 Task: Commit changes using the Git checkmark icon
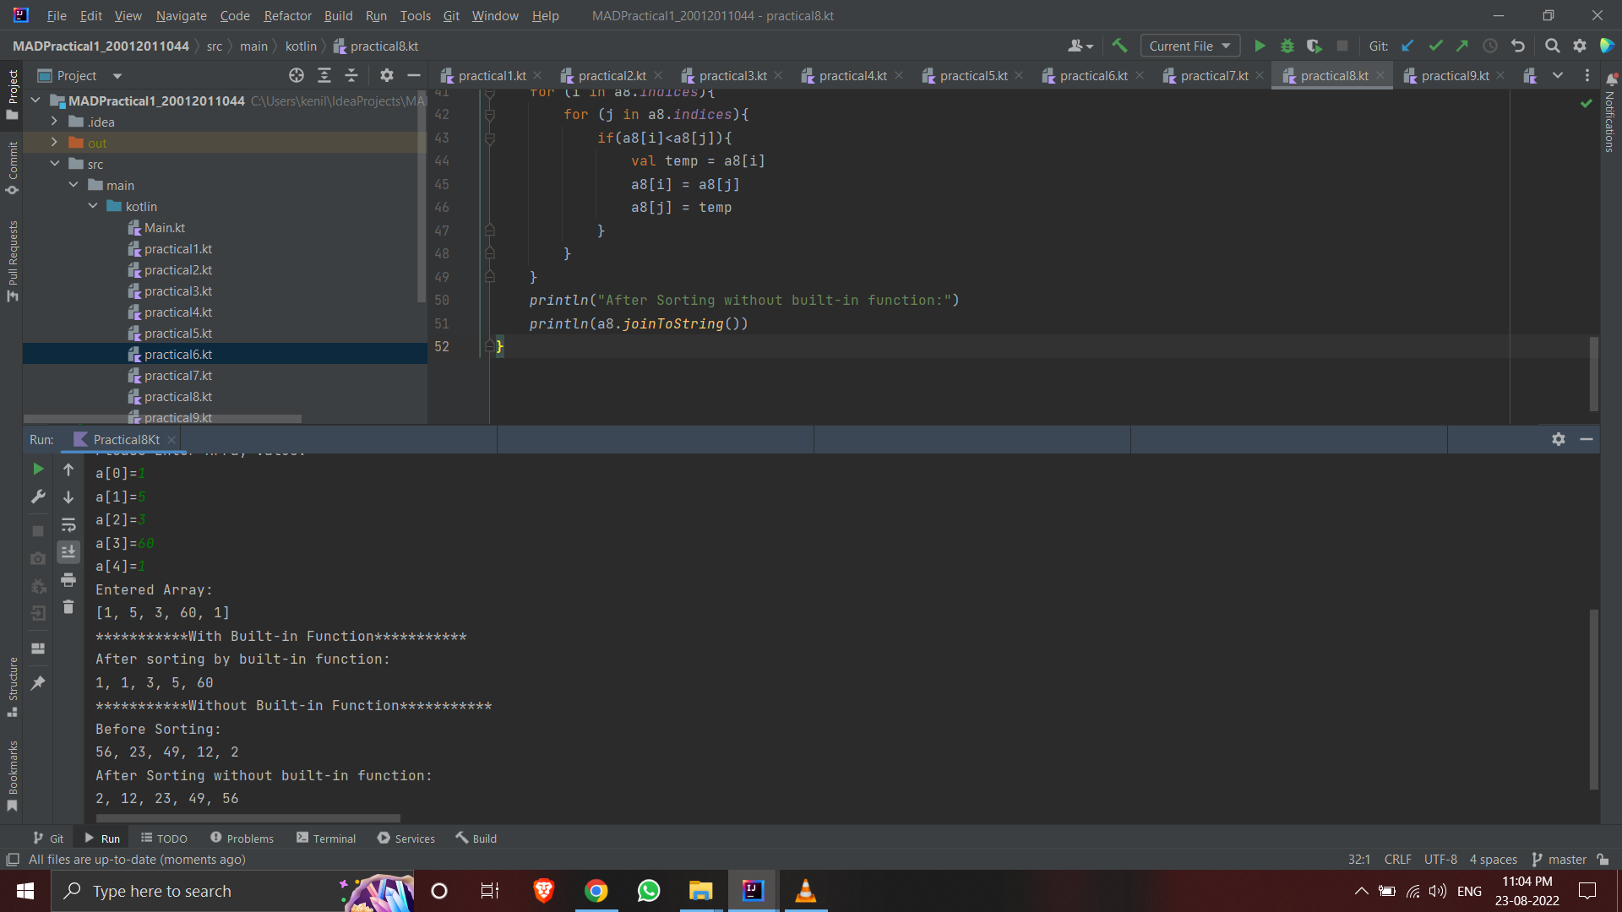1436,46
